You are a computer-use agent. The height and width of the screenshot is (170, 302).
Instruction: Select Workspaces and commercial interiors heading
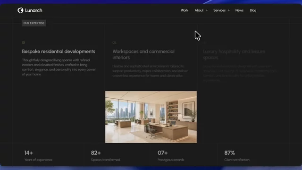pos(143,54)
